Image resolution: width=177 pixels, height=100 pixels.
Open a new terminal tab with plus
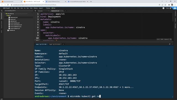click(63, 44)
